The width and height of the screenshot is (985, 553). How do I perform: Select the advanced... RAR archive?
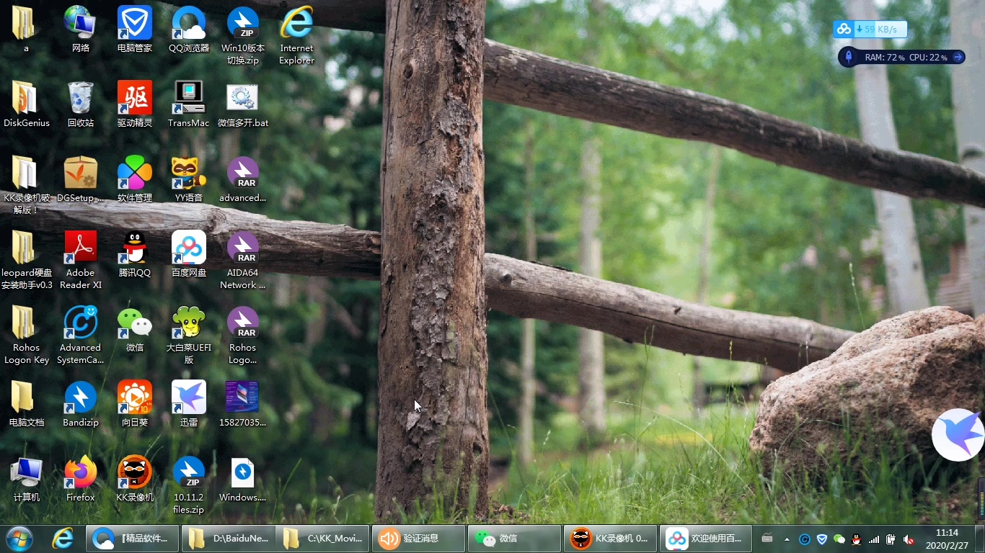point(243,179)
